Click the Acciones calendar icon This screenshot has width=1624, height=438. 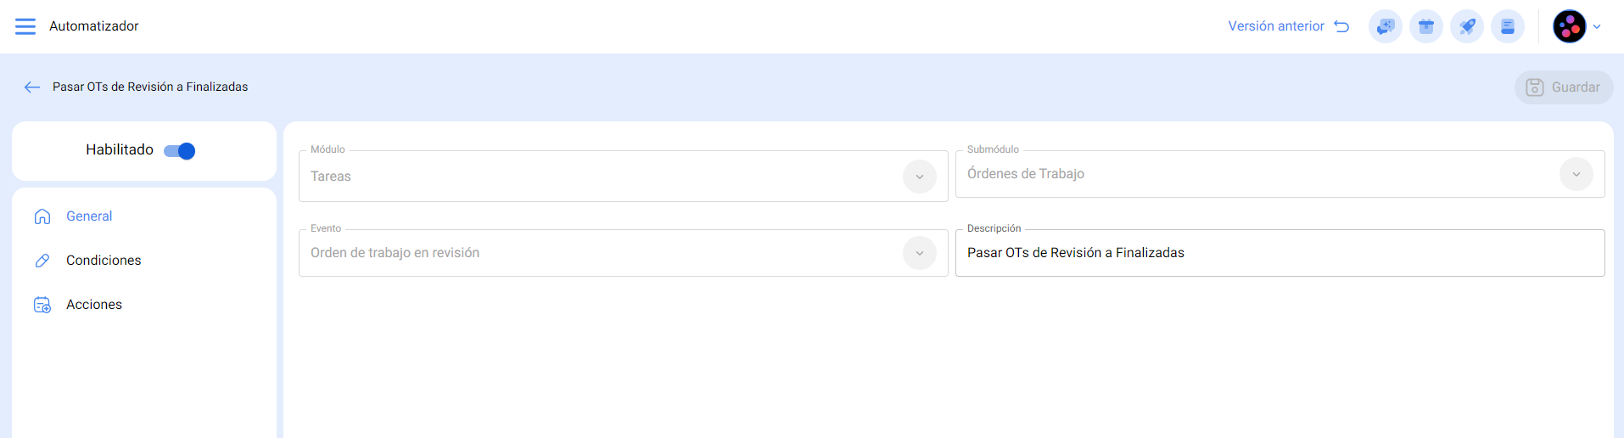42,305
